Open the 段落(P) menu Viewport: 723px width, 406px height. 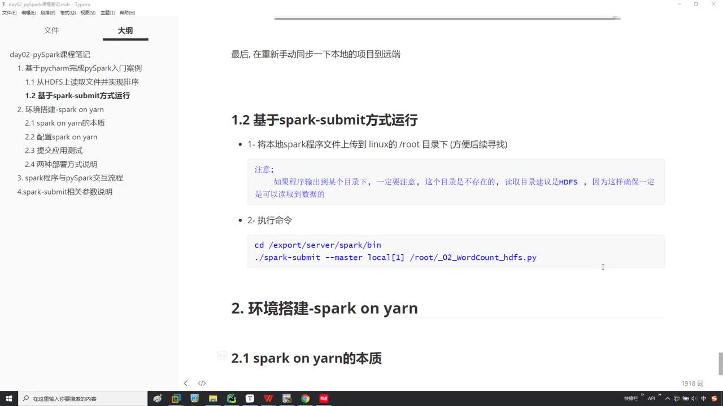(x=48, y=12)
